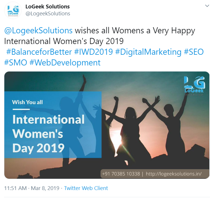Open the Women's Day image attachment
The height and width of the screenshot is (199, 214).
(107, 125)
